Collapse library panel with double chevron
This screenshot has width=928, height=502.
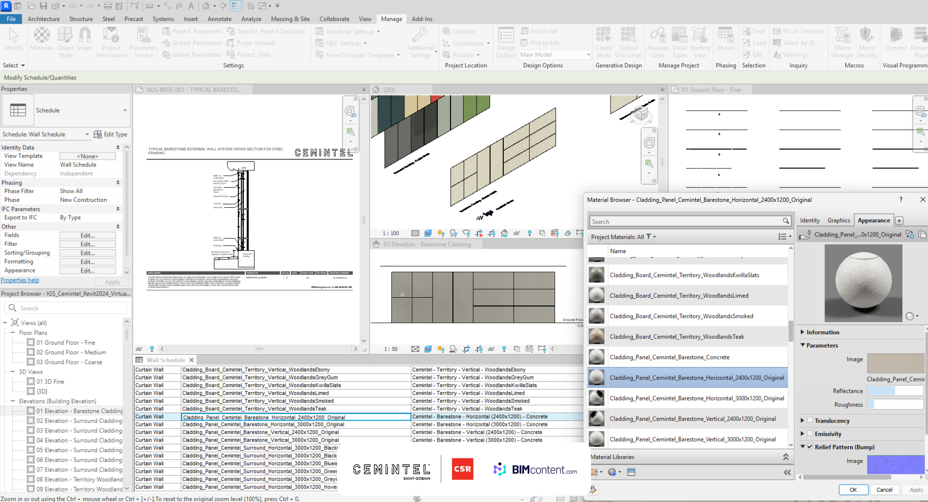click(787, 472)
